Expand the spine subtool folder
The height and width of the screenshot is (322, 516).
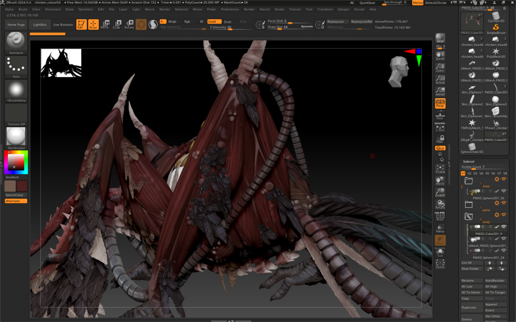coord(469,204)
